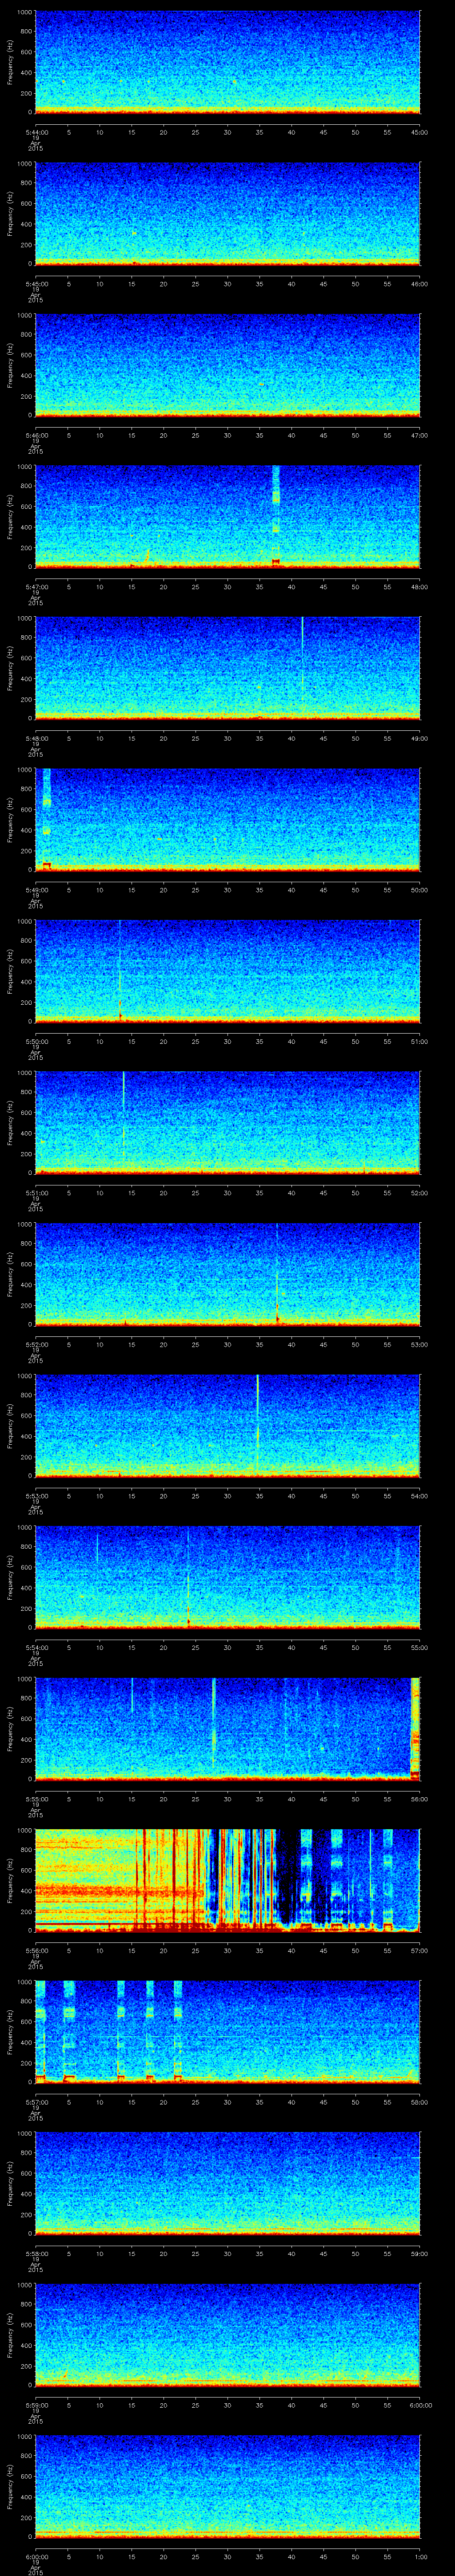The image size is (455, 2576).
Task: Click the 5:54:00 start time label
Action: point(36,1647)
